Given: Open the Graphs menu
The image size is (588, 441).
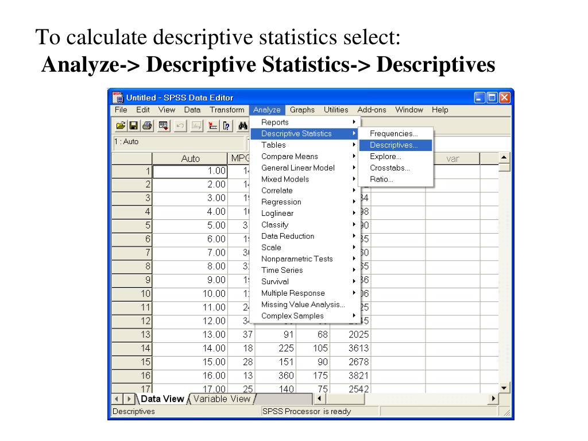Looking at the screenshot, I should 302,110.
